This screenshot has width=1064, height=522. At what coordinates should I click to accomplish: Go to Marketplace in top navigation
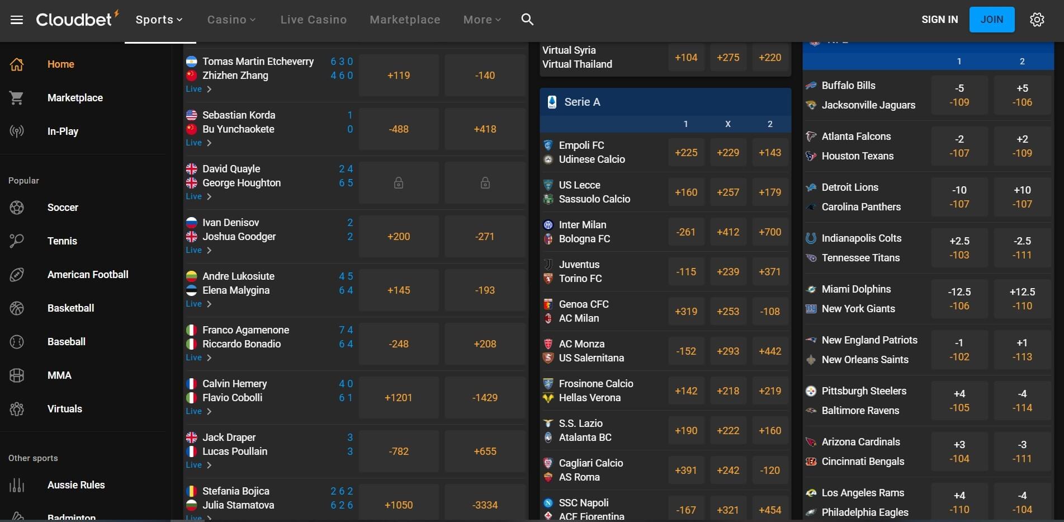click(405, 20)
